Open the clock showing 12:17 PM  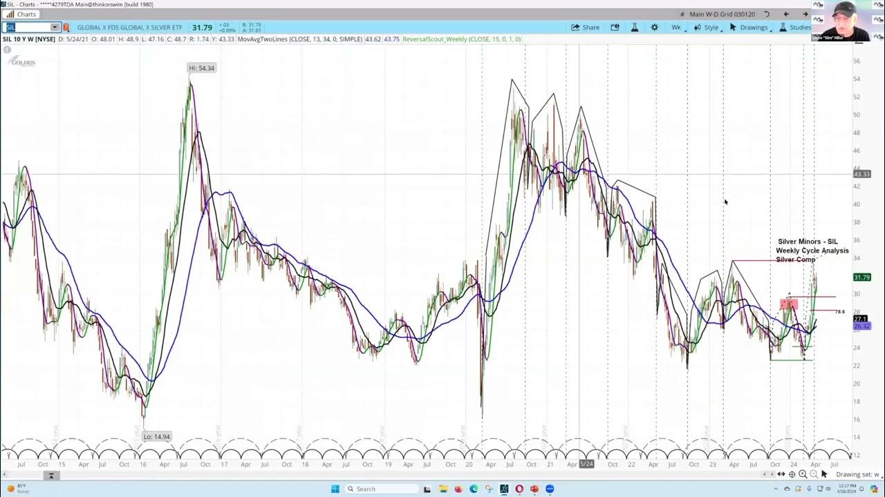point(846,489)
